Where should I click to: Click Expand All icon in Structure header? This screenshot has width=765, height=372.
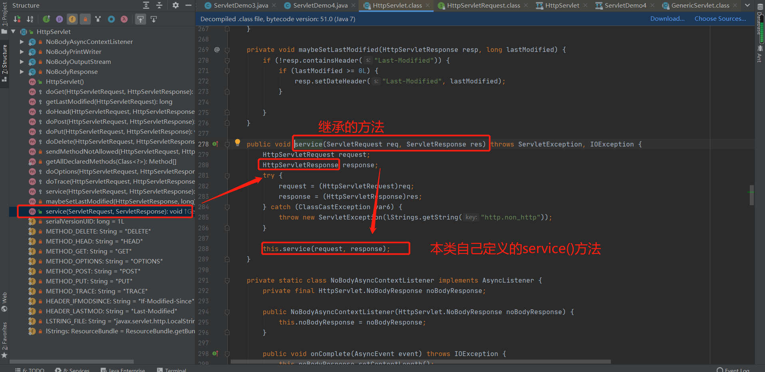[x=146, y=5]
